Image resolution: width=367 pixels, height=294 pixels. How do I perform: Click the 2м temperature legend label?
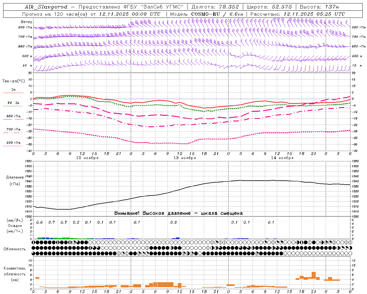tap(13, 90)
